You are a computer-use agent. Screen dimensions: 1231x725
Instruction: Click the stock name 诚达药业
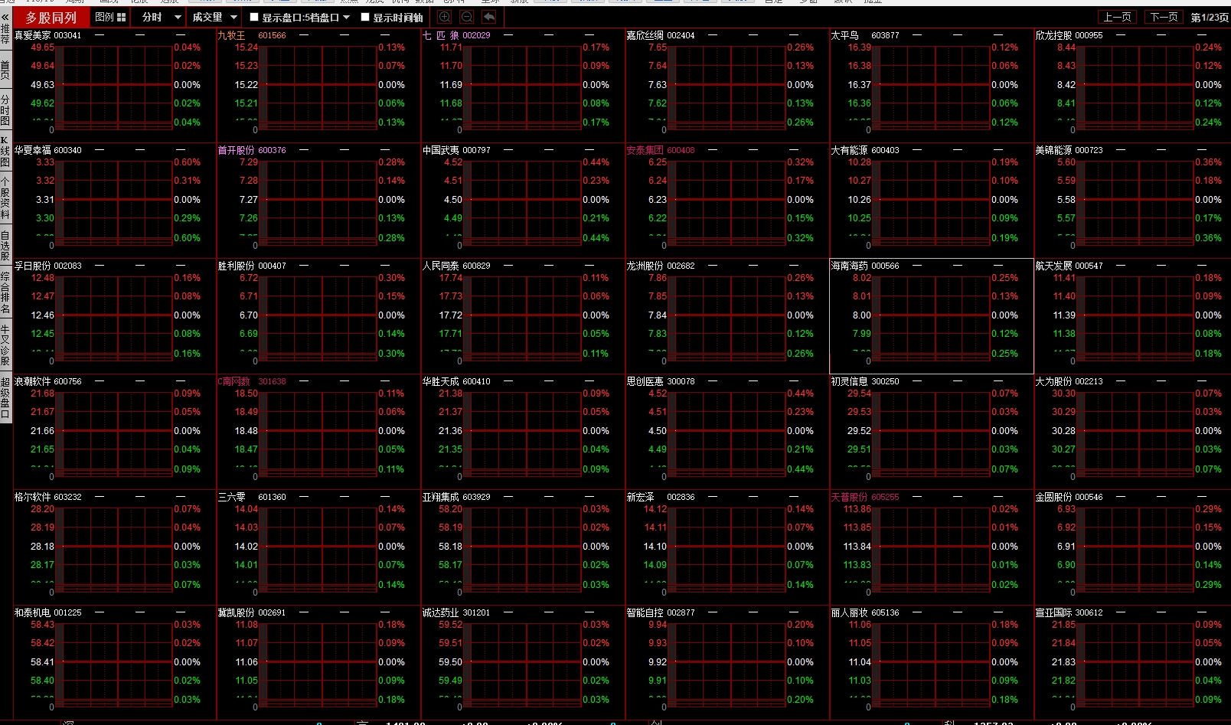point(441,612)
